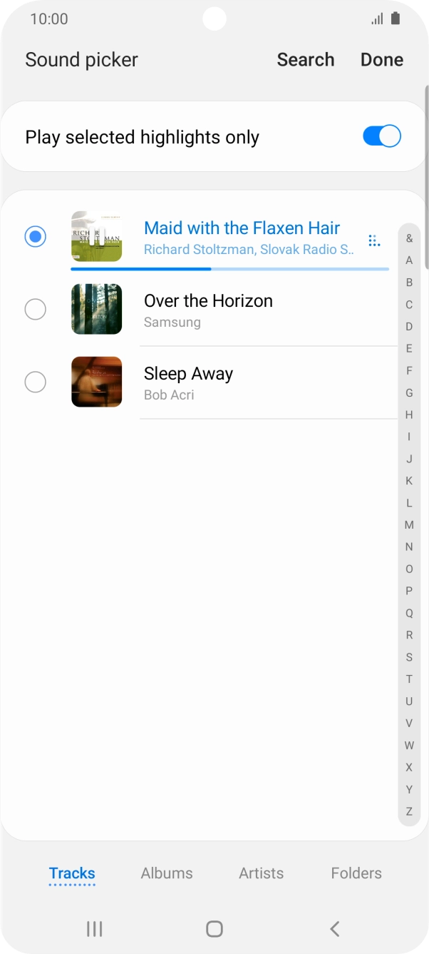Select the Tracks tab
The height and width of the screenshot is (954, 429).
[x=72, y=873]
